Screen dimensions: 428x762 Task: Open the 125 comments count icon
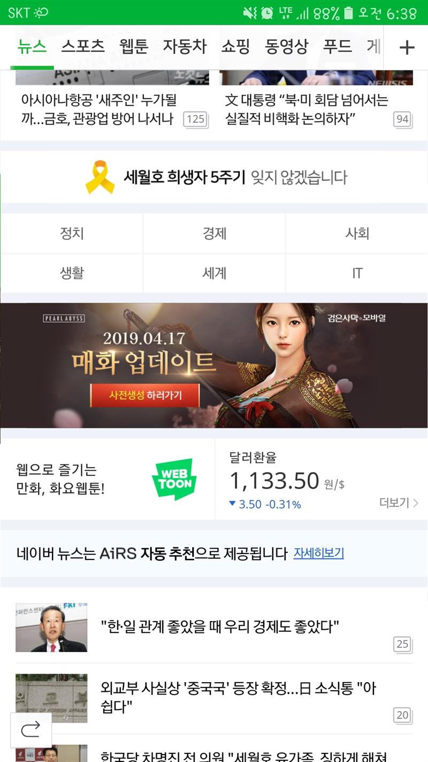click(195, 119)
